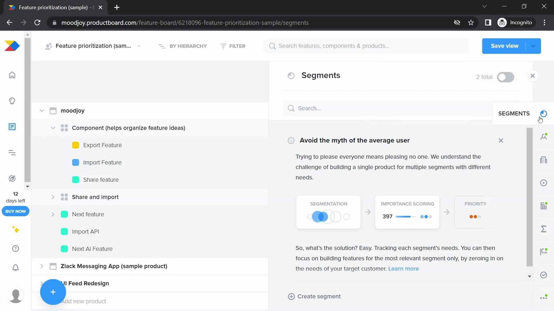
Task: Dismiss the Avoid the myth tip
Action: pos(501,141)
